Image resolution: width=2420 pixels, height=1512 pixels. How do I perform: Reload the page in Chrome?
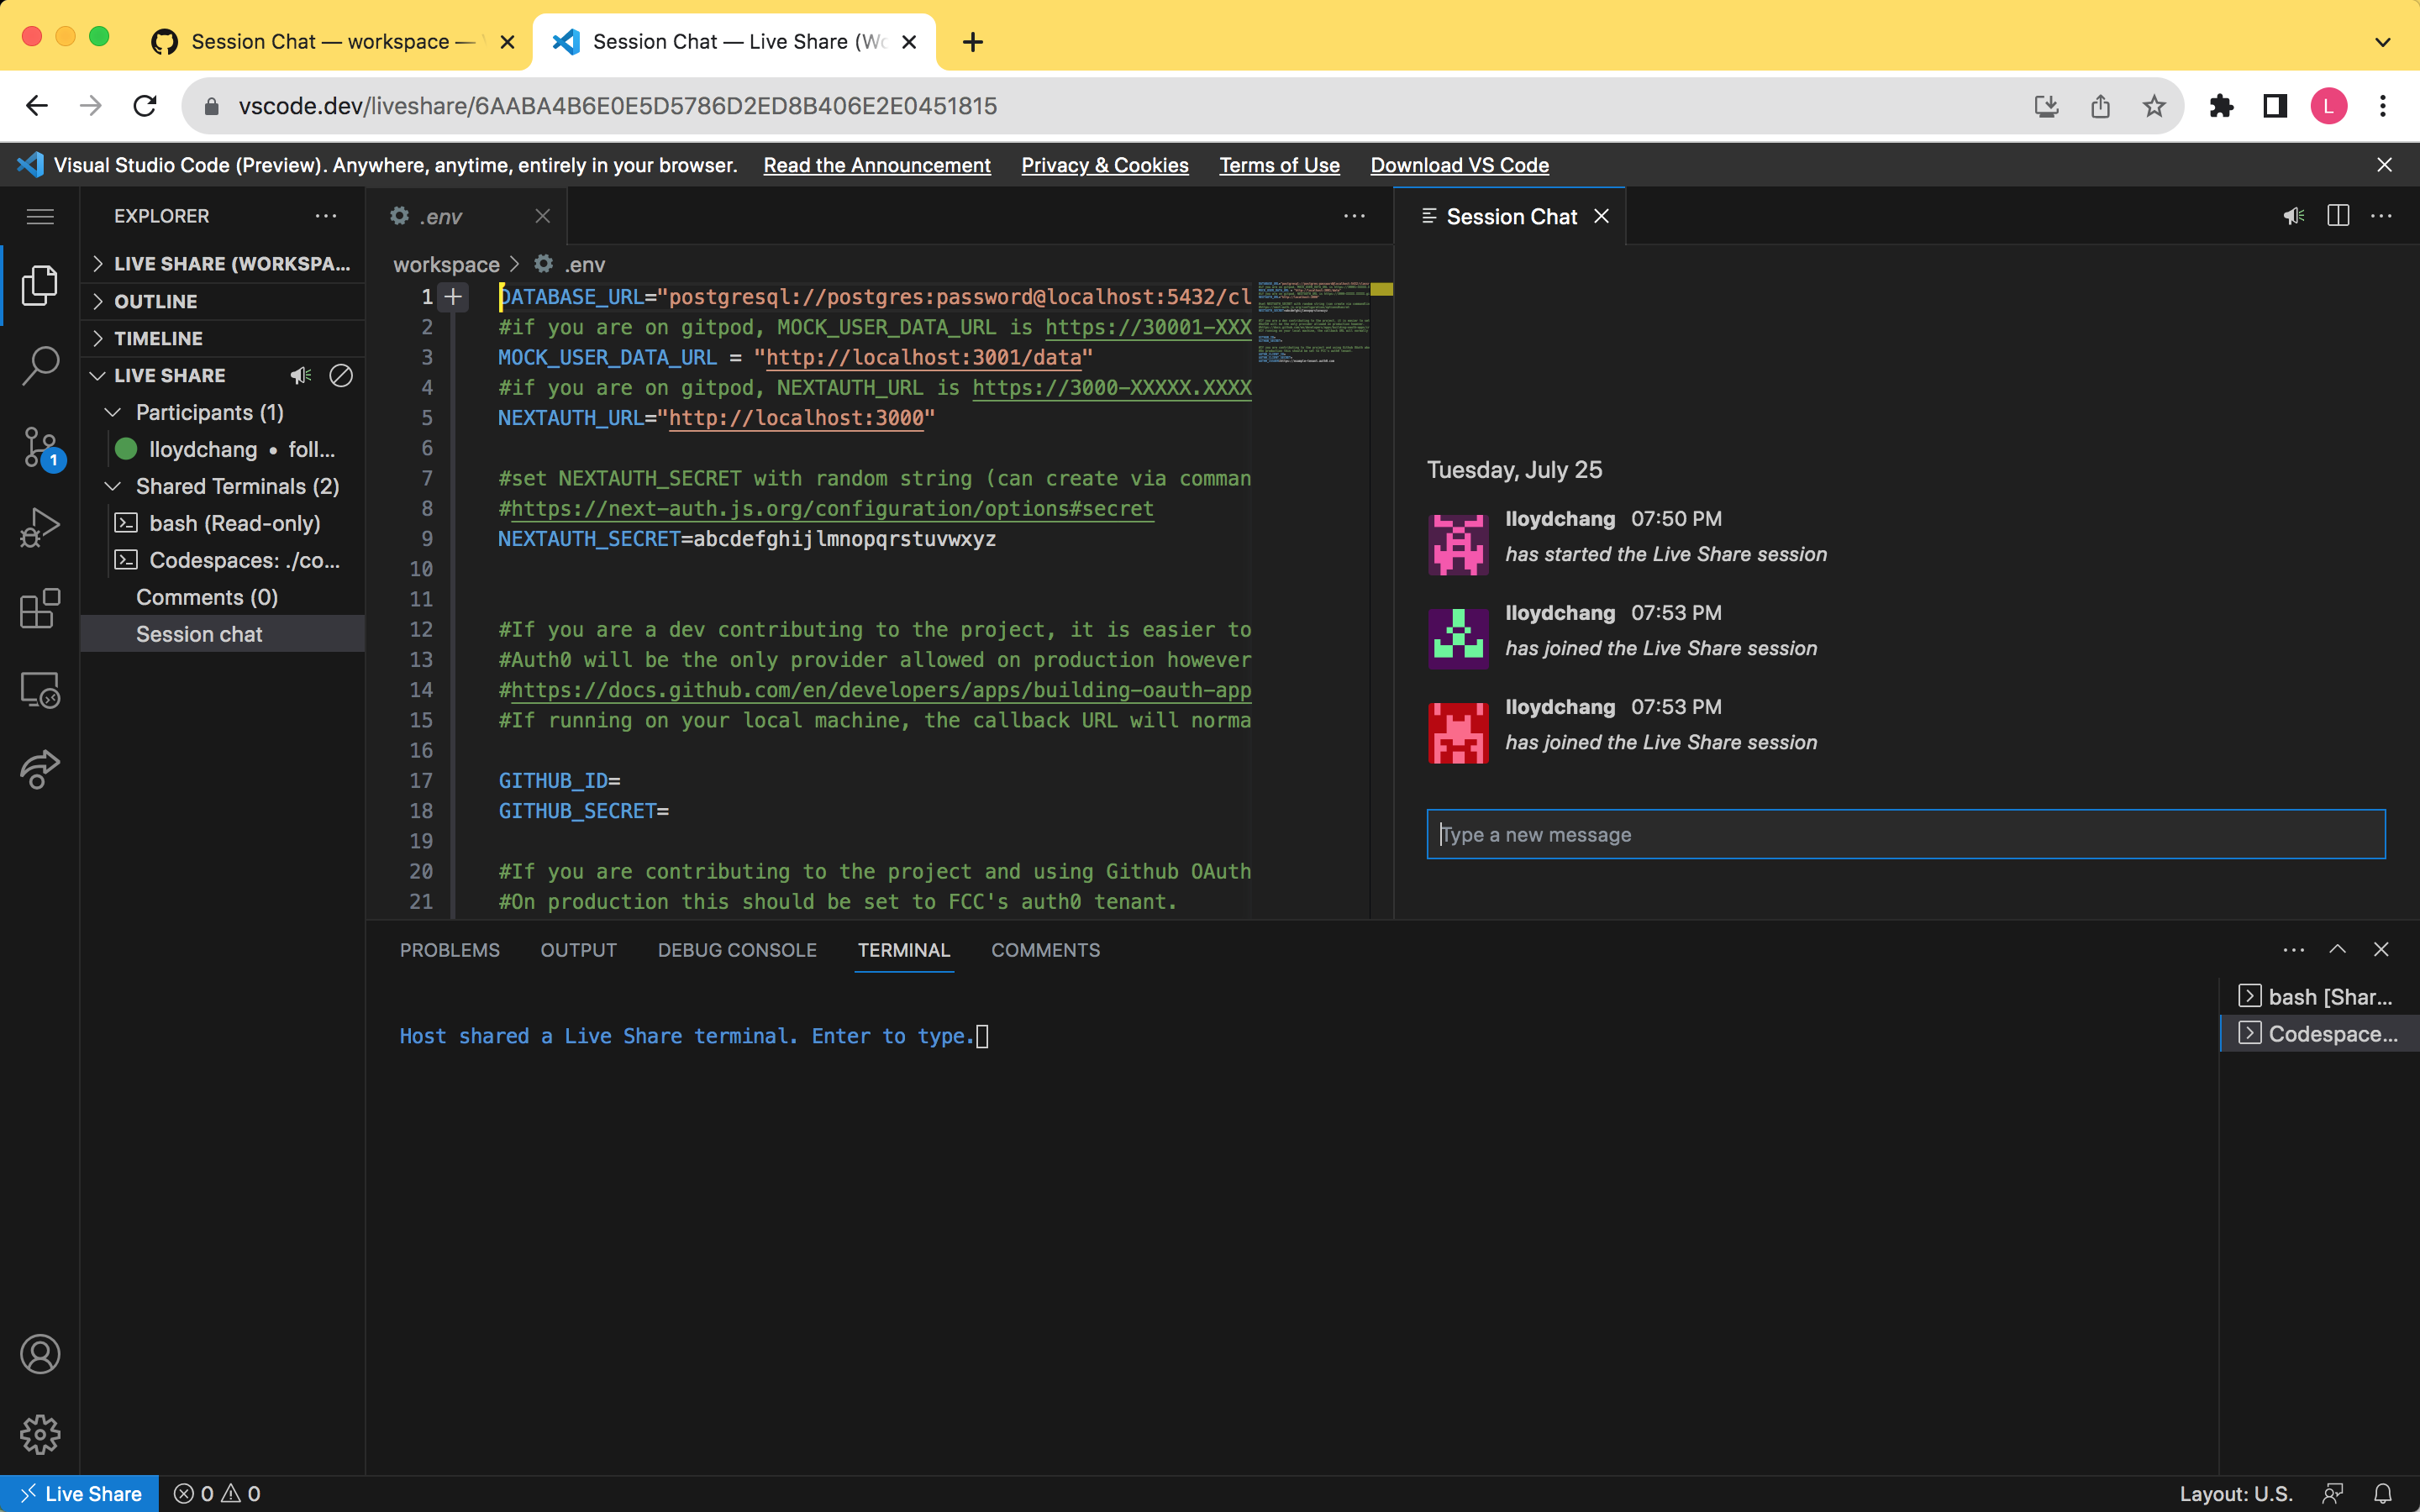click(x=145, y=106)
